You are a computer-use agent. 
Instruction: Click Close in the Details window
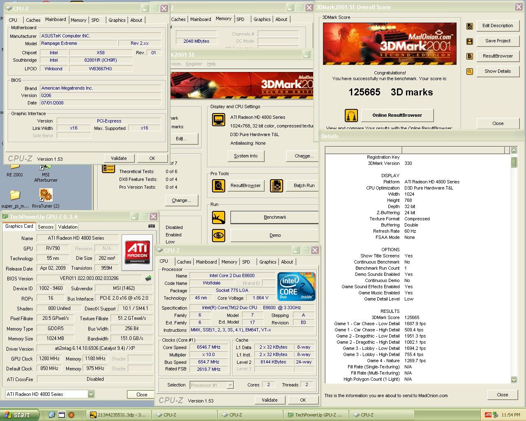[502, 395]
